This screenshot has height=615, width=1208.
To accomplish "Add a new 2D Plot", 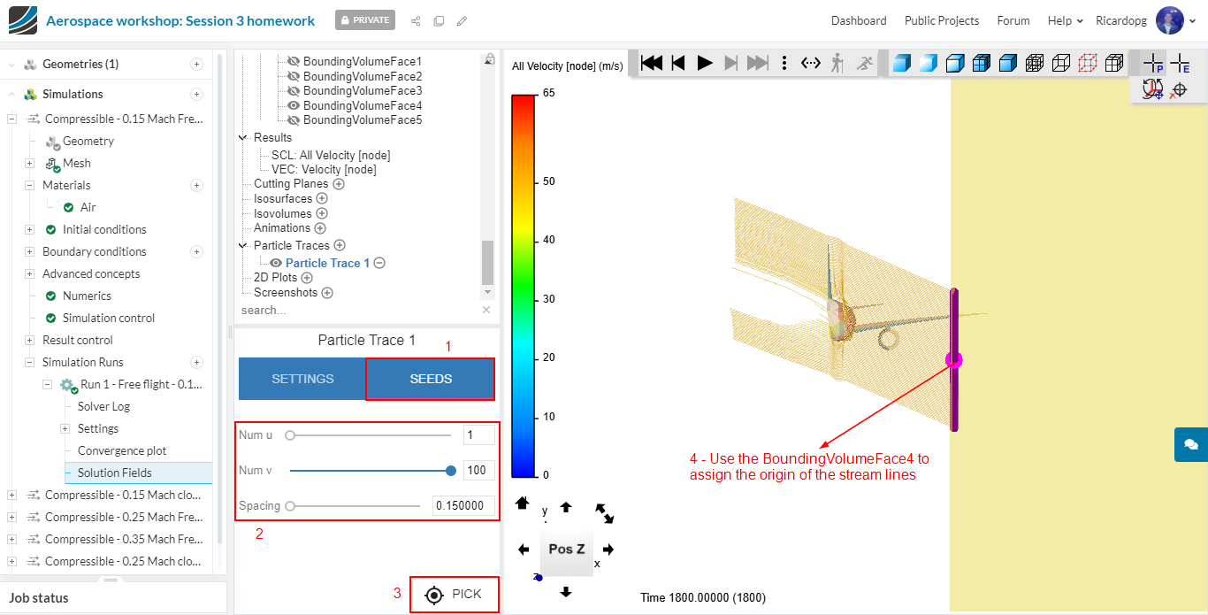I will pos(308,278).
